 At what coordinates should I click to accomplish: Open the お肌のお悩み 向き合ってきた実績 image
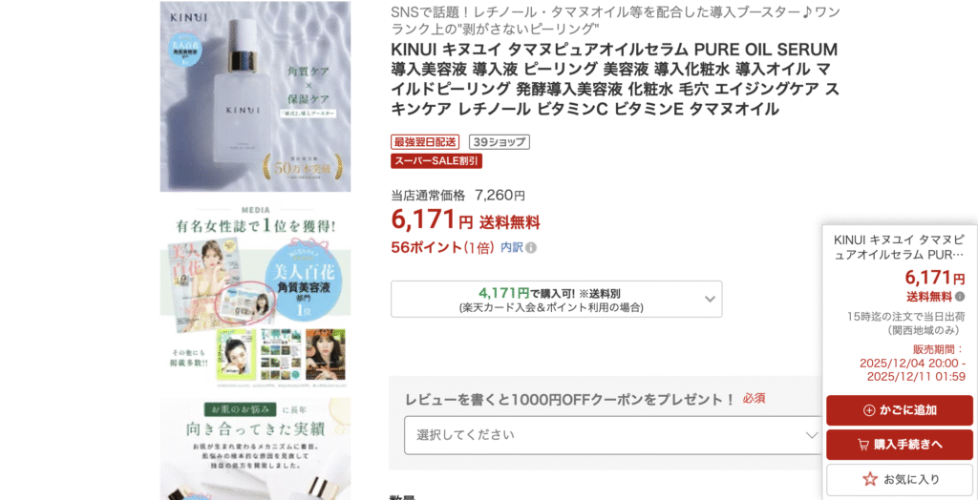pyautogui.click(x=255, y=448)
